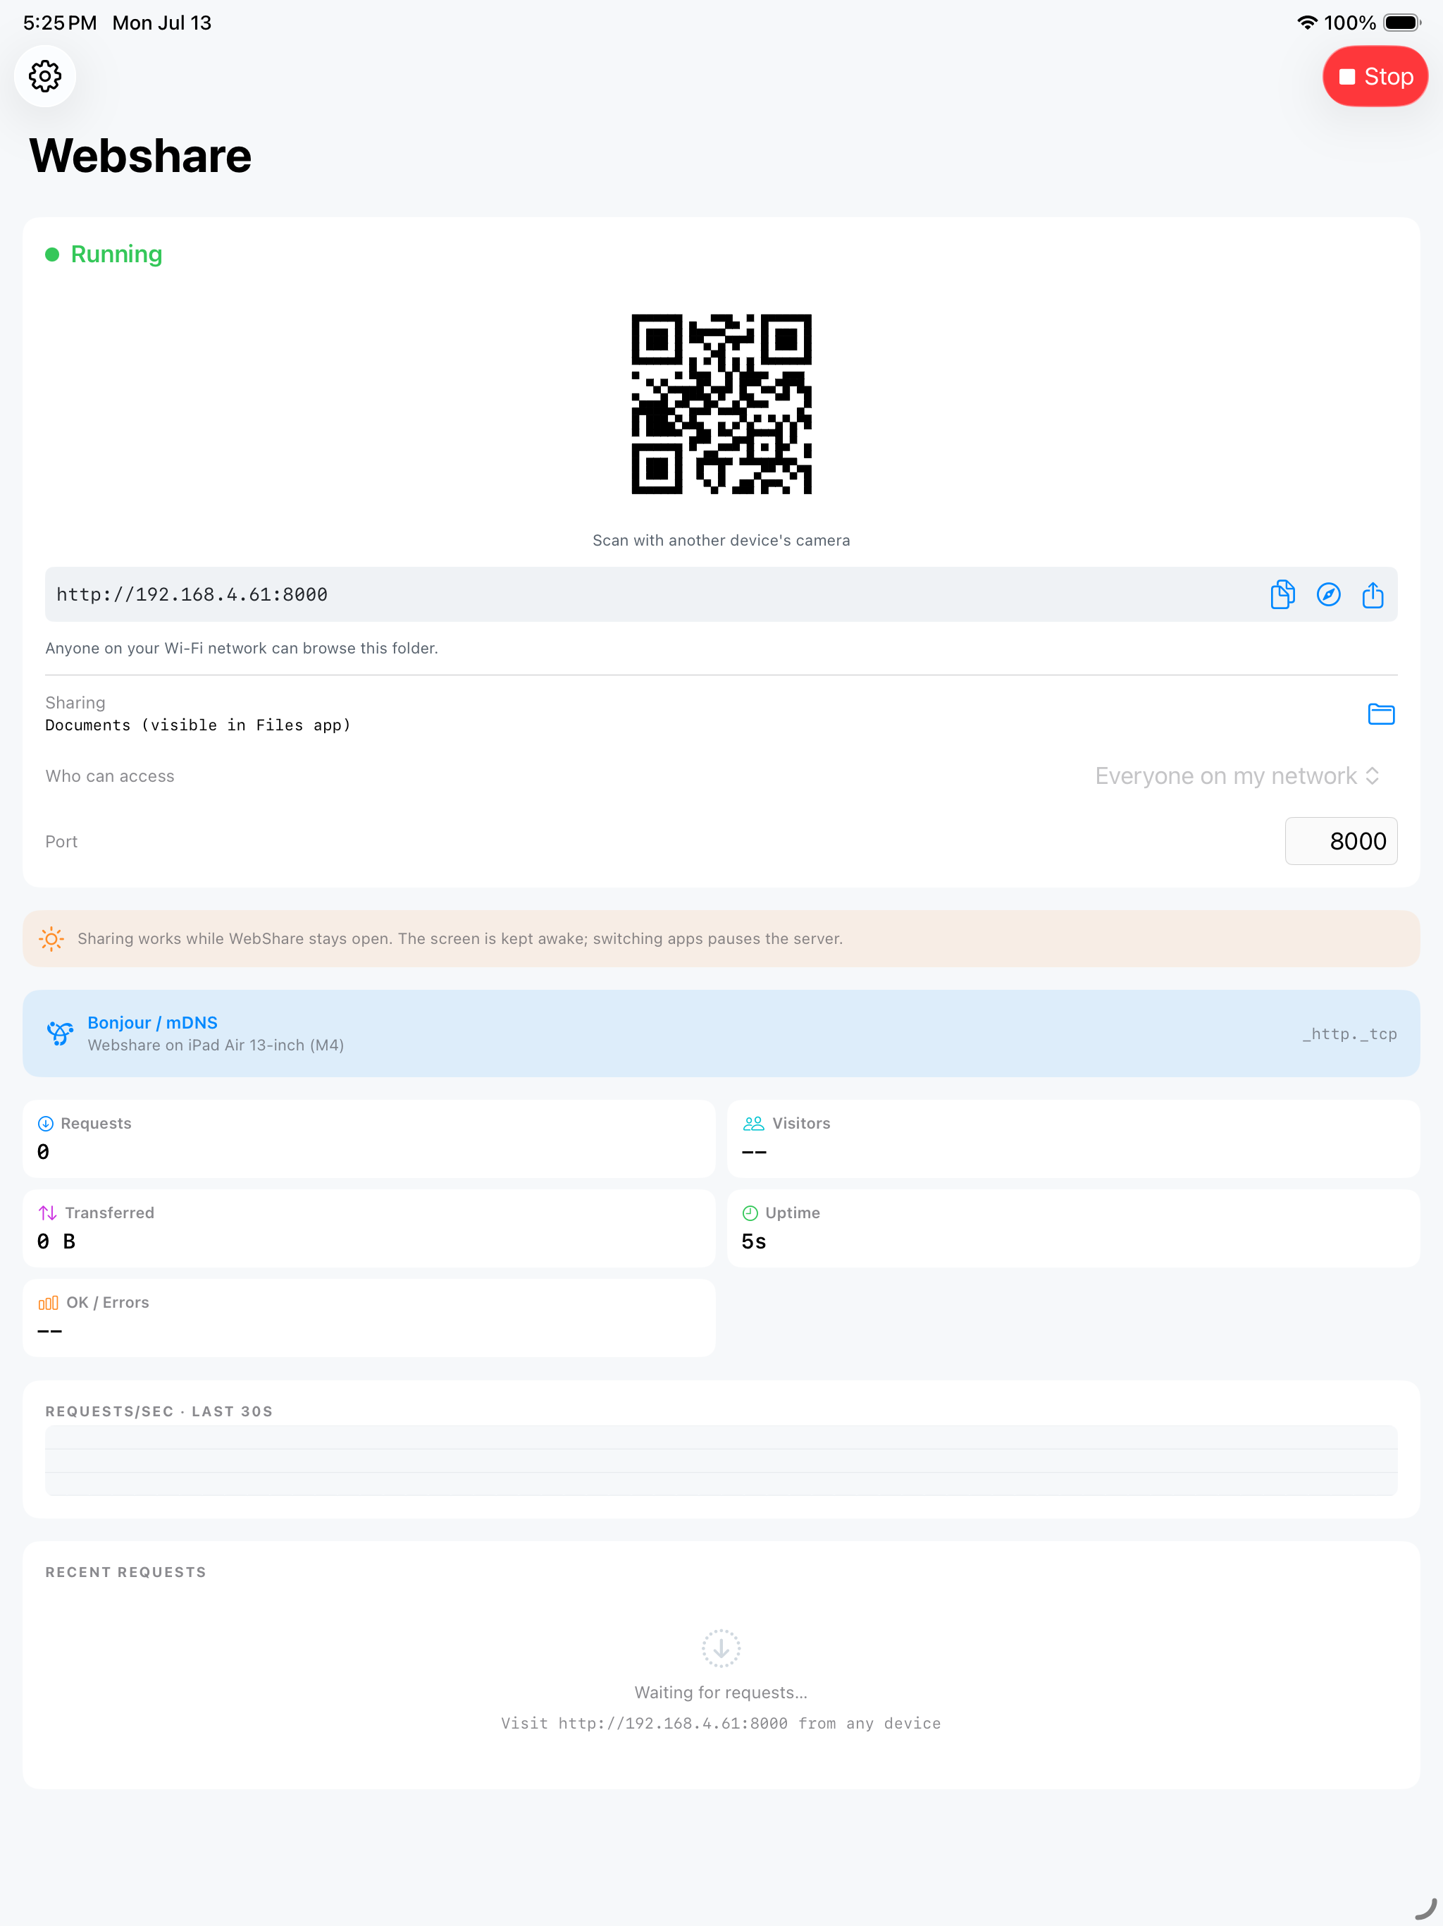Tap the Uptime clock icon
1443x1926 pixels.
point(750,1213)
